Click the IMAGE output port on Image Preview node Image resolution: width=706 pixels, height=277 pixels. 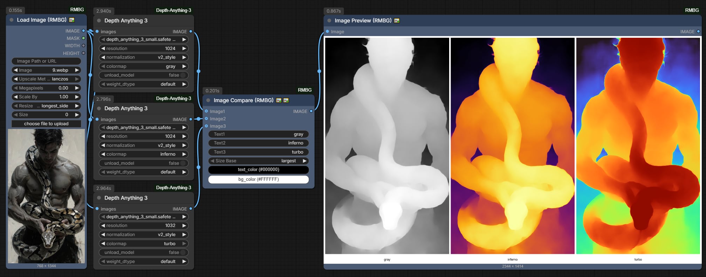[698, 31]
